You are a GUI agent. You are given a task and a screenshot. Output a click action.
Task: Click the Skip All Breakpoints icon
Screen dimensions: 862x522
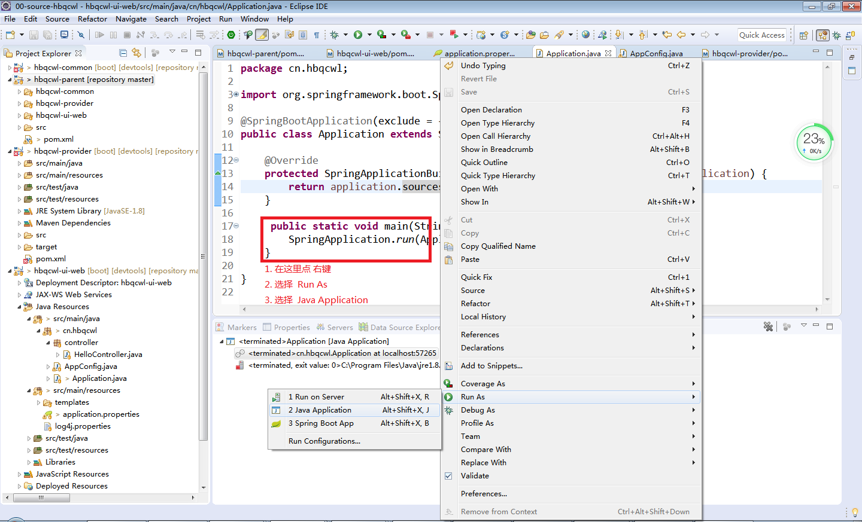pos(81,35)
